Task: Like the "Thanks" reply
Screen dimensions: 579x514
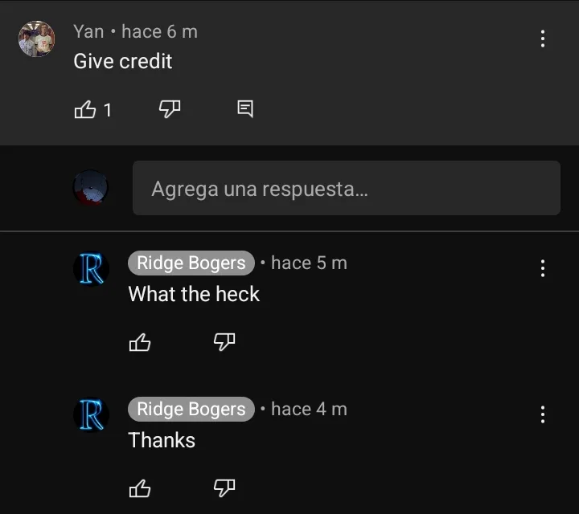Action: pyautogui.click(x=140, y=488)
